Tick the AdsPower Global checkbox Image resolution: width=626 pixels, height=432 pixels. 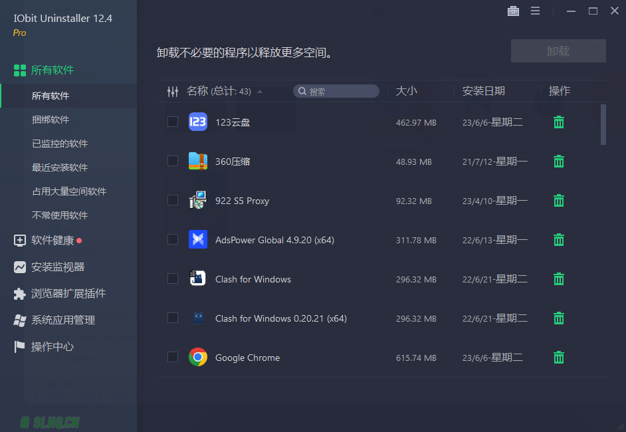[x=173, y=239]
